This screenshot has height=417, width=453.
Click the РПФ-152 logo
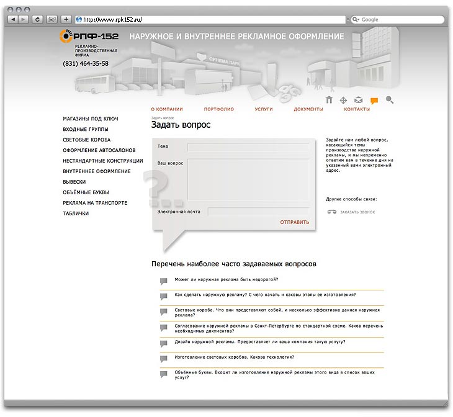[x=89, y=36]
